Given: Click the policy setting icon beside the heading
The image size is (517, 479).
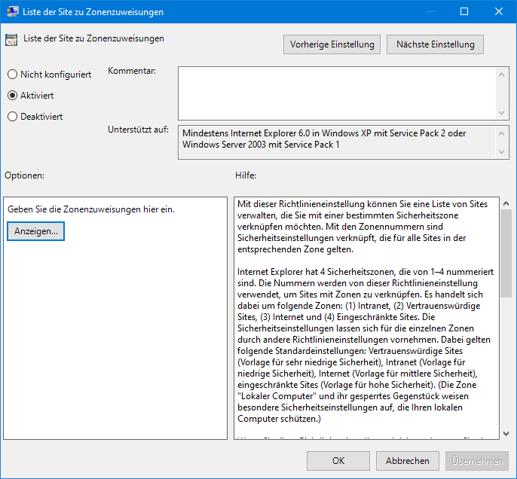Looking at the screenshot, I should pyautogui.click(x=11, y=40).
